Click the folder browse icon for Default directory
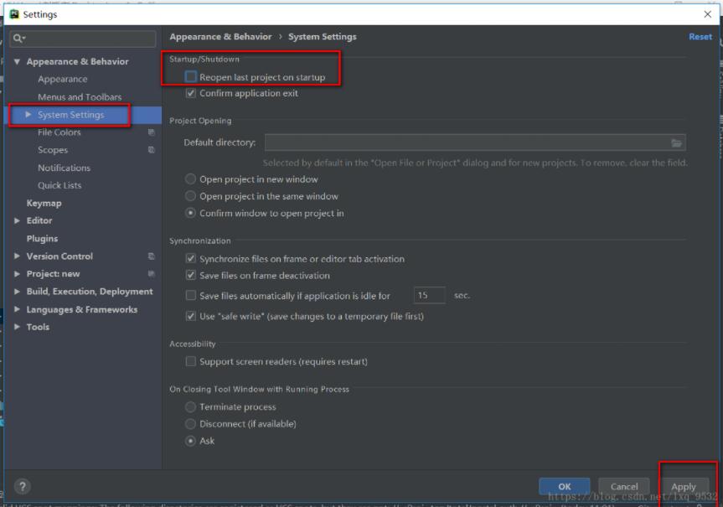 pyautogui.click(x=676, y=143)
